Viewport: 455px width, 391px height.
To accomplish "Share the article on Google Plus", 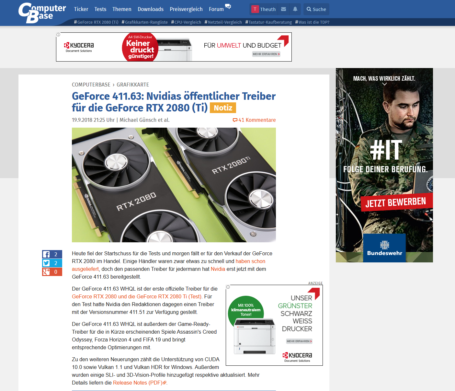I will (x=52, y=272).
